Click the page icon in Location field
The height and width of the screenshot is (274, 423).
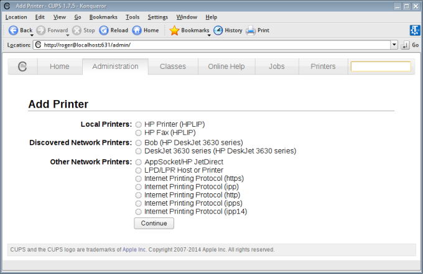(39, 45)
